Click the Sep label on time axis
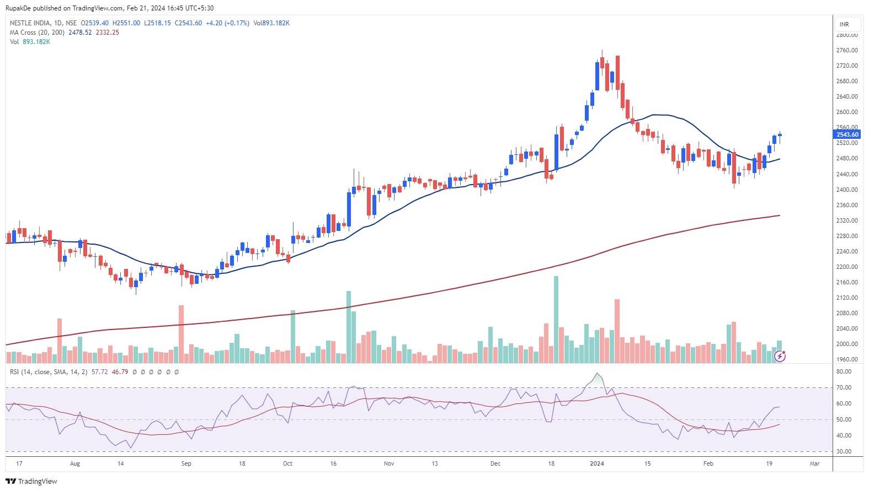The height and width of the screenshot is (491, 869). coord(186,464)
